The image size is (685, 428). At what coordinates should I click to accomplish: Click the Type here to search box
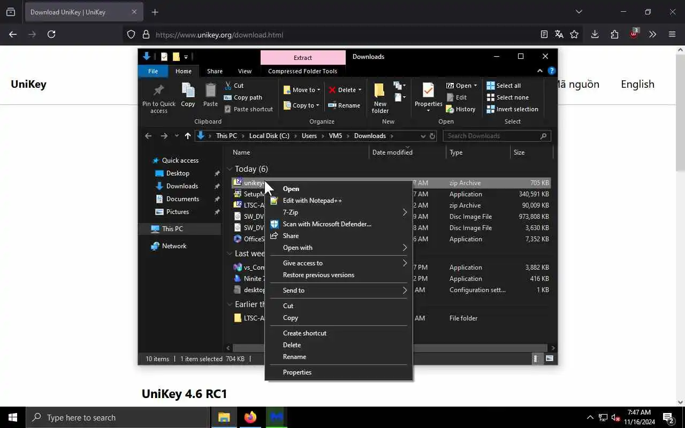(x=118, y=417)
